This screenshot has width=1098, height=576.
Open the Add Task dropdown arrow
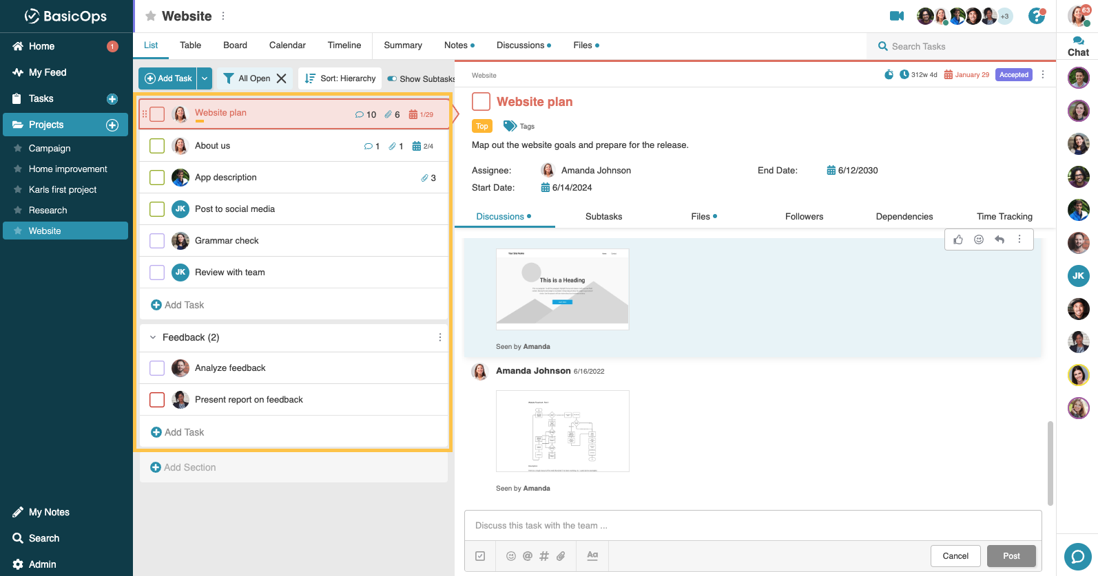(x=205, y=78)
